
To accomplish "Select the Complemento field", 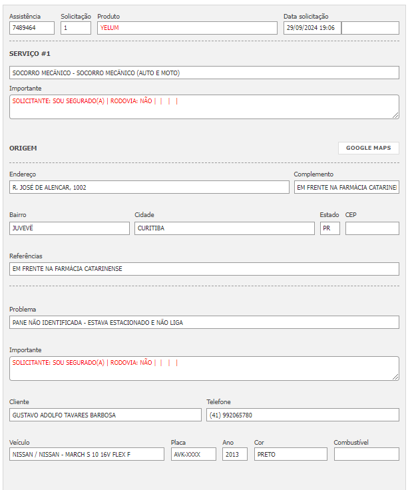I will pyautogui.click(x=346, y=188).
